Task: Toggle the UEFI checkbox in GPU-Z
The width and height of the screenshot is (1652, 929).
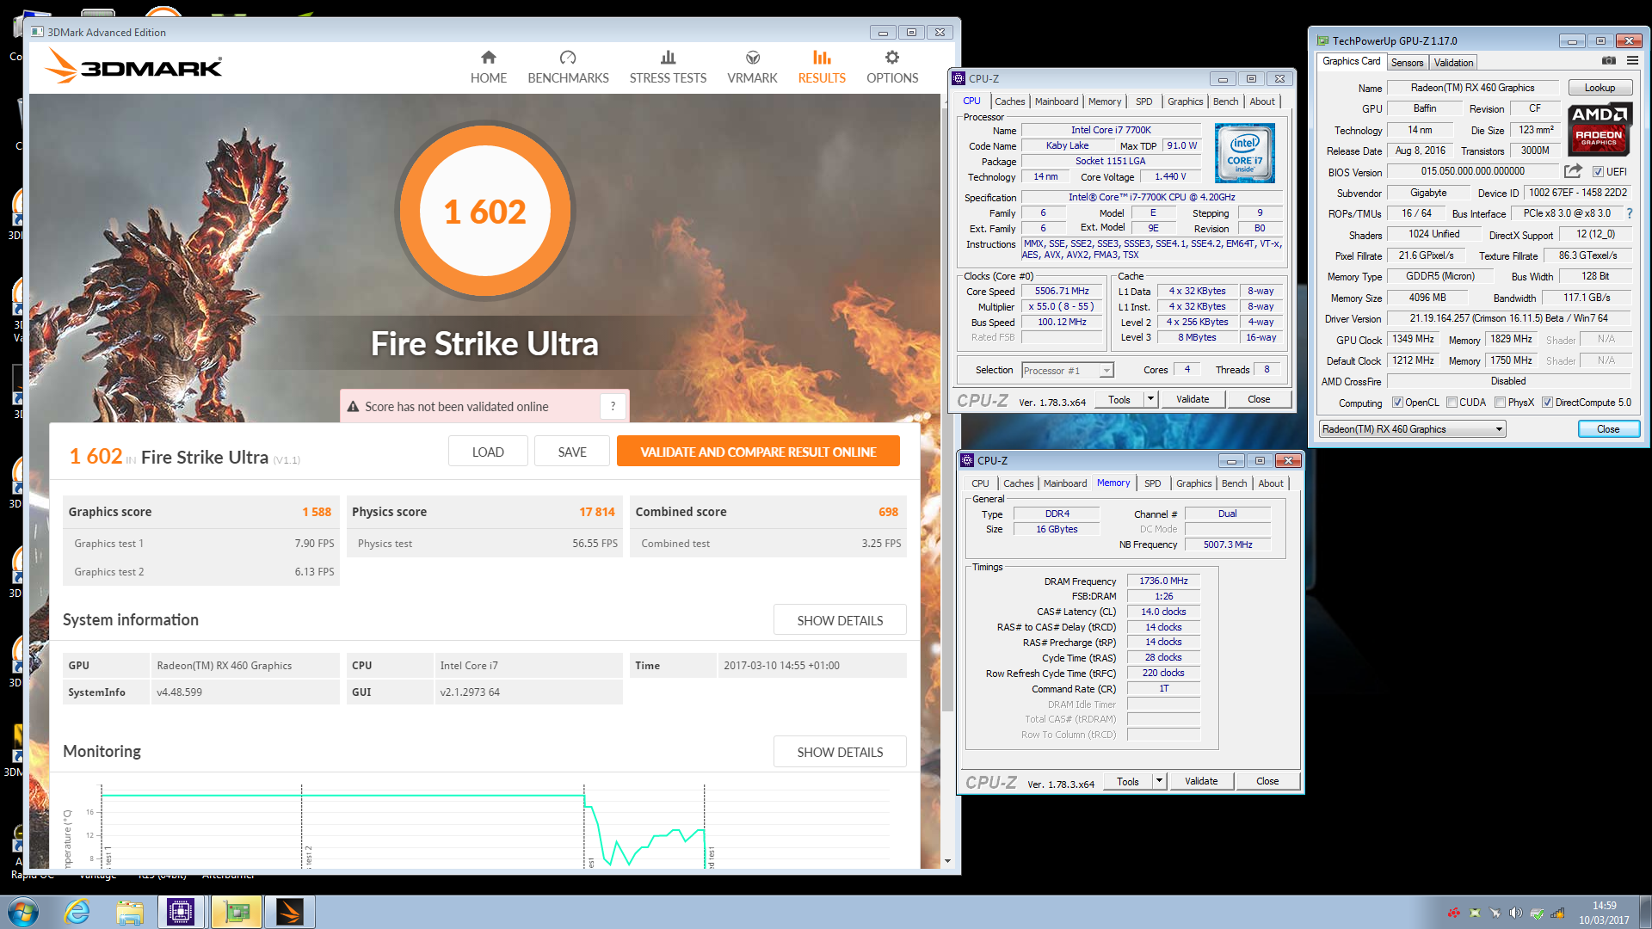Action: [1598, 172]
